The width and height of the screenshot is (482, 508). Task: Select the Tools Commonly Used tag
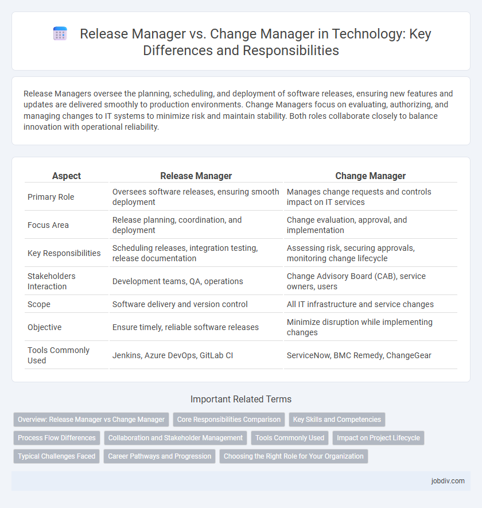coord(290,438)
